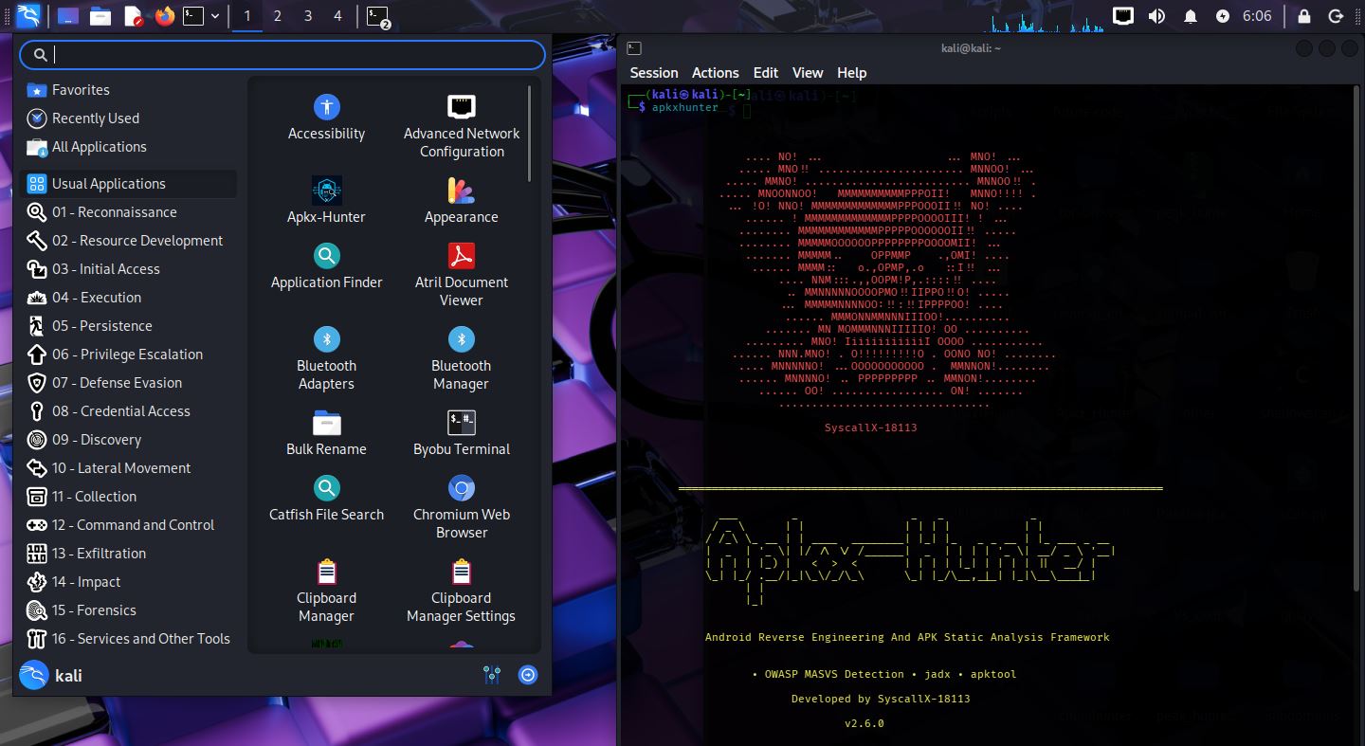Open Bulk Rename utility
The image size is (1365, 746).
[x=326, y=433]
